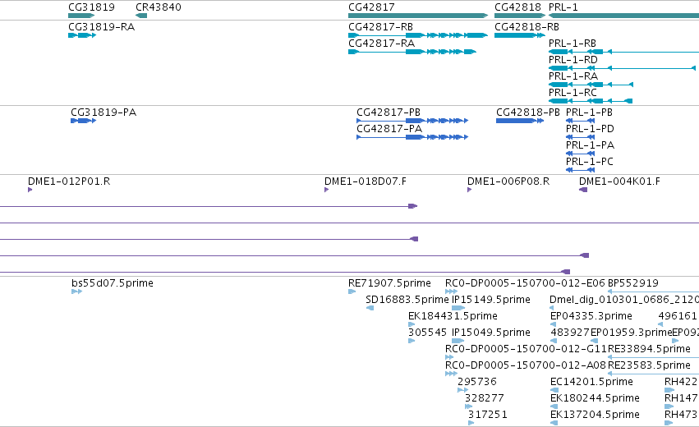
Task: Open protein PRL-1-PC
Action: (580, 170)
